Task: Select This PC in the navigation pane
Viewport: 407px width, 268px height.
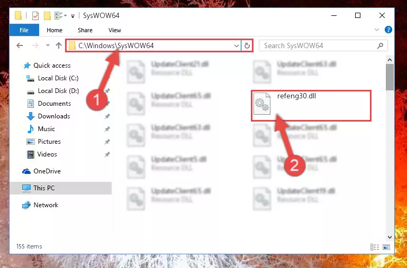Action: coord(61,188)
